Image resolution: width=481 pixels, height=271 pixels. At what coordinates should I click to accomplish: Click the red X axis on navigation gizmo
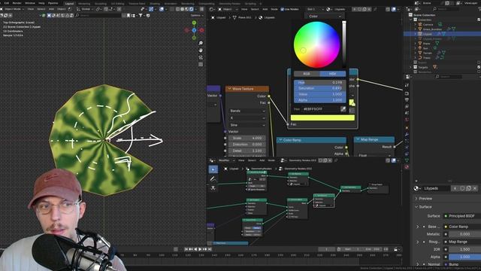click(201, 30)
